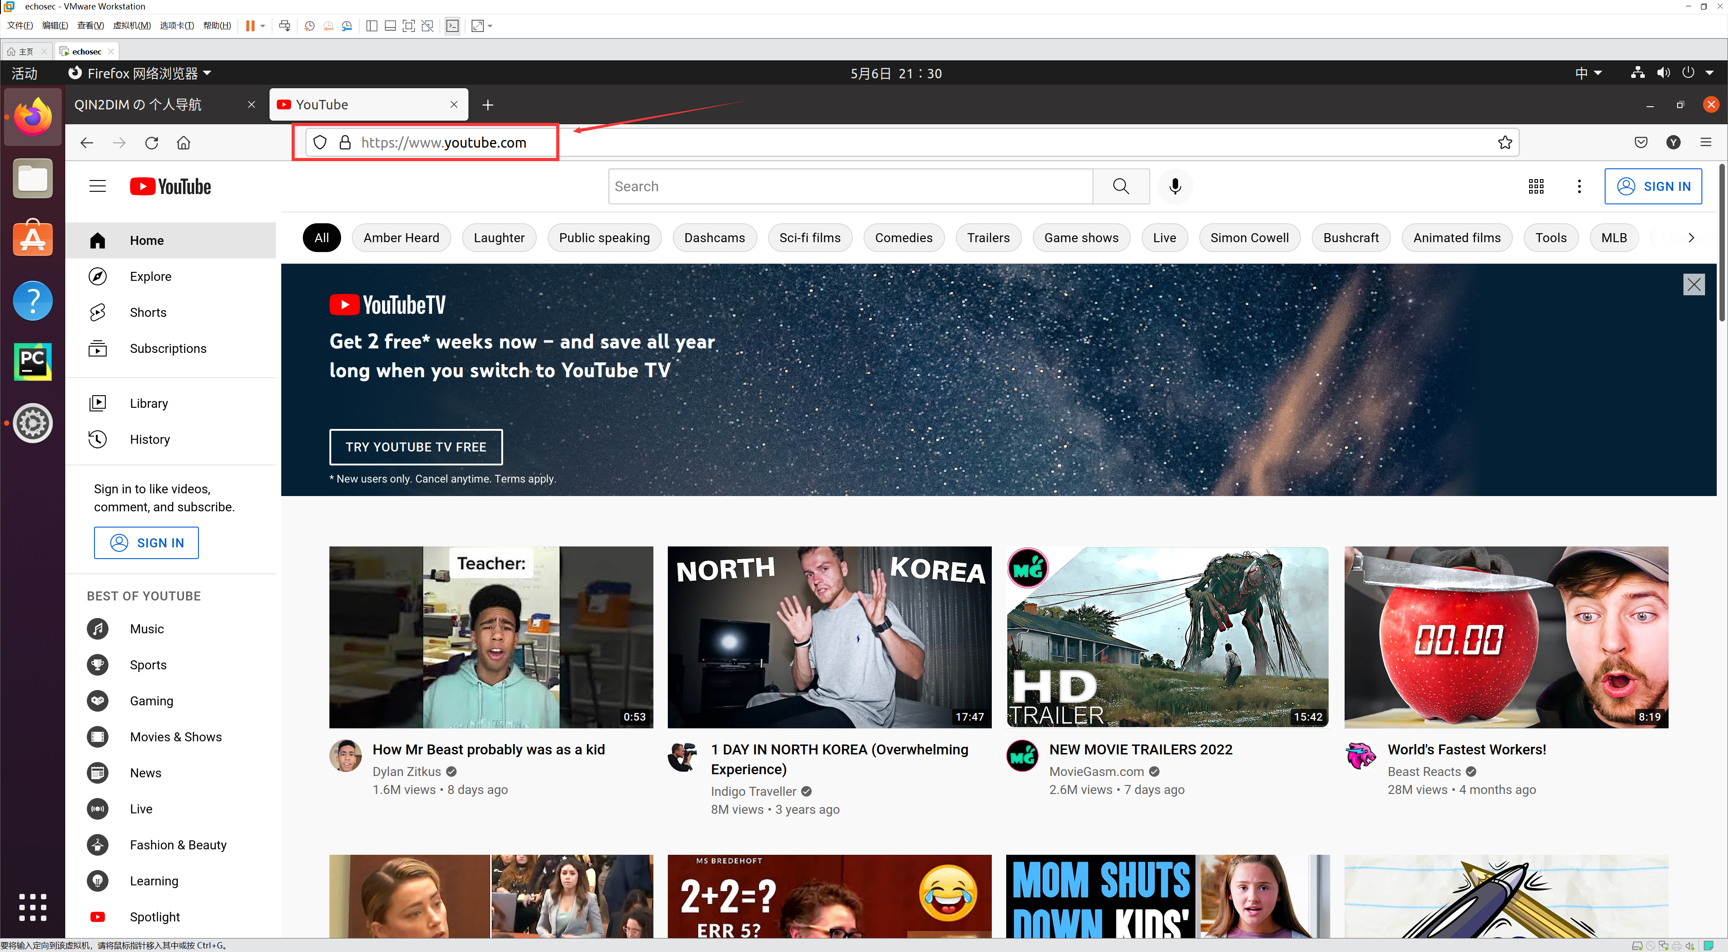Select the All filter chip

321,238
